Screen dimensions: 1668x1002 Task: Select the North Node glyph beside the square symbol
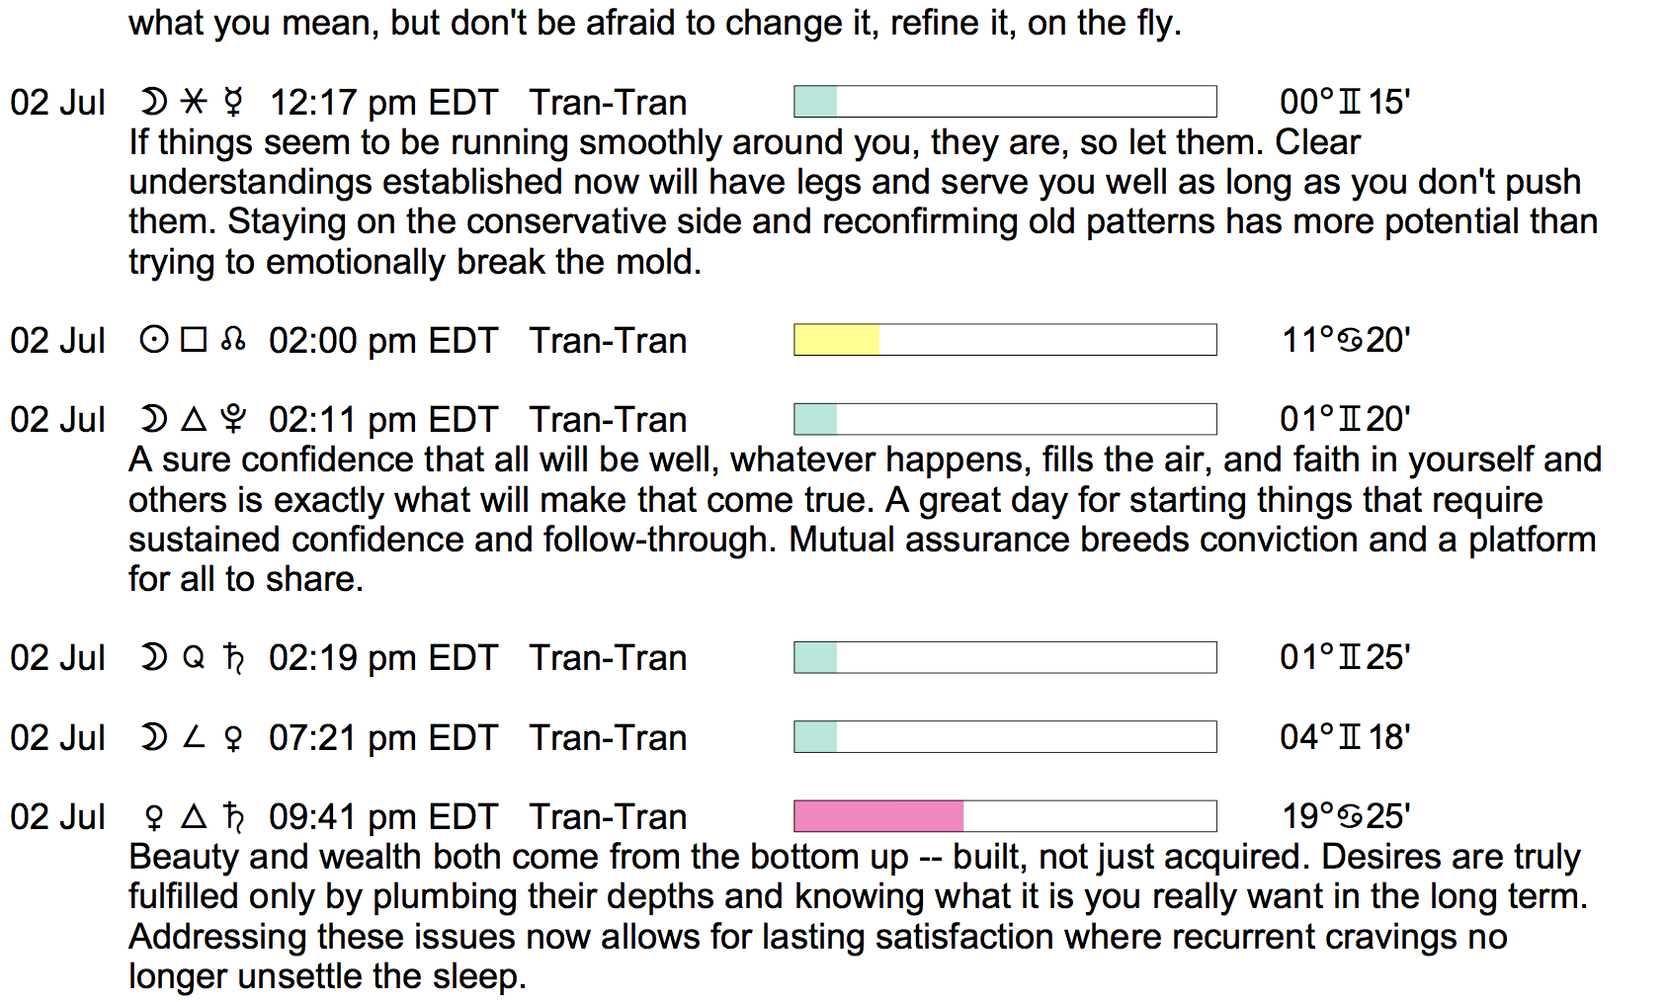tap(233, 340)
